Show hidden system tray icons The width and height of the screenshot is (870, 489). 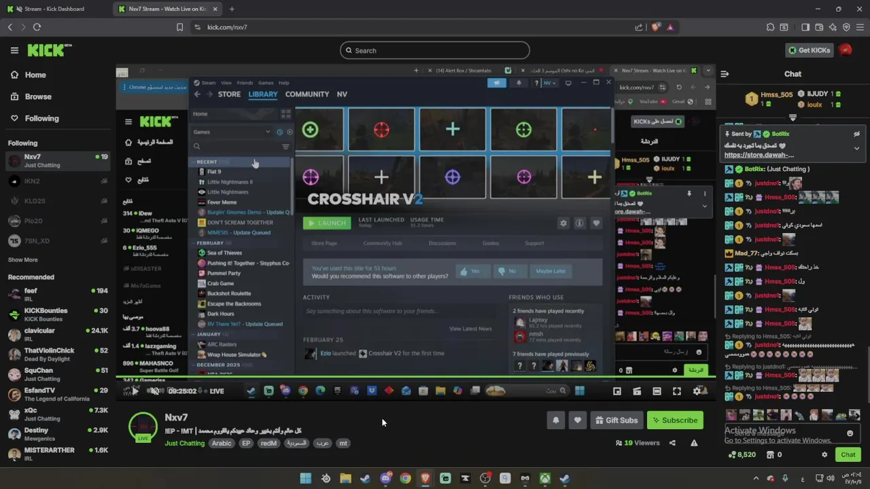tap(757, 478)
